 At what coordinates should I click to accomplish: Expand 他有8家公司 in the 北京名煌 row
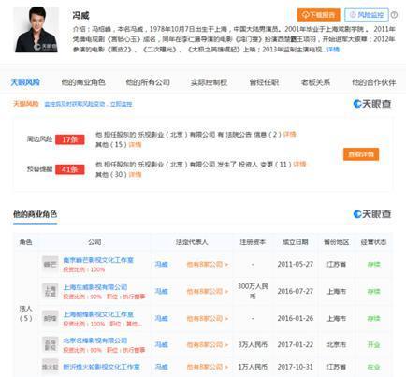tap(208, 344)
